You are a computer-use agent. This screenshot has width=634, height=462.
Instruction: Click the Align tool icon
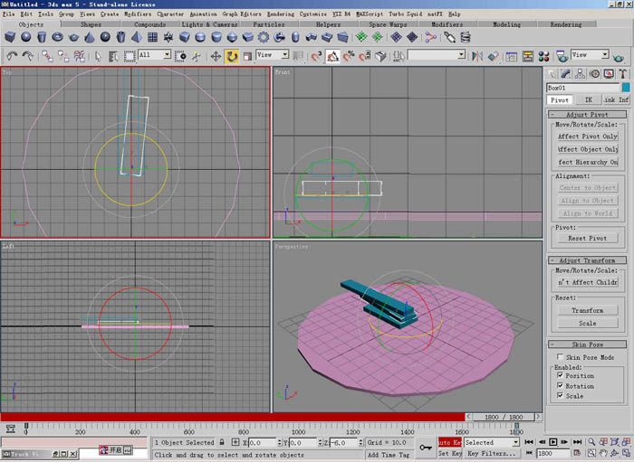[493, 56]
